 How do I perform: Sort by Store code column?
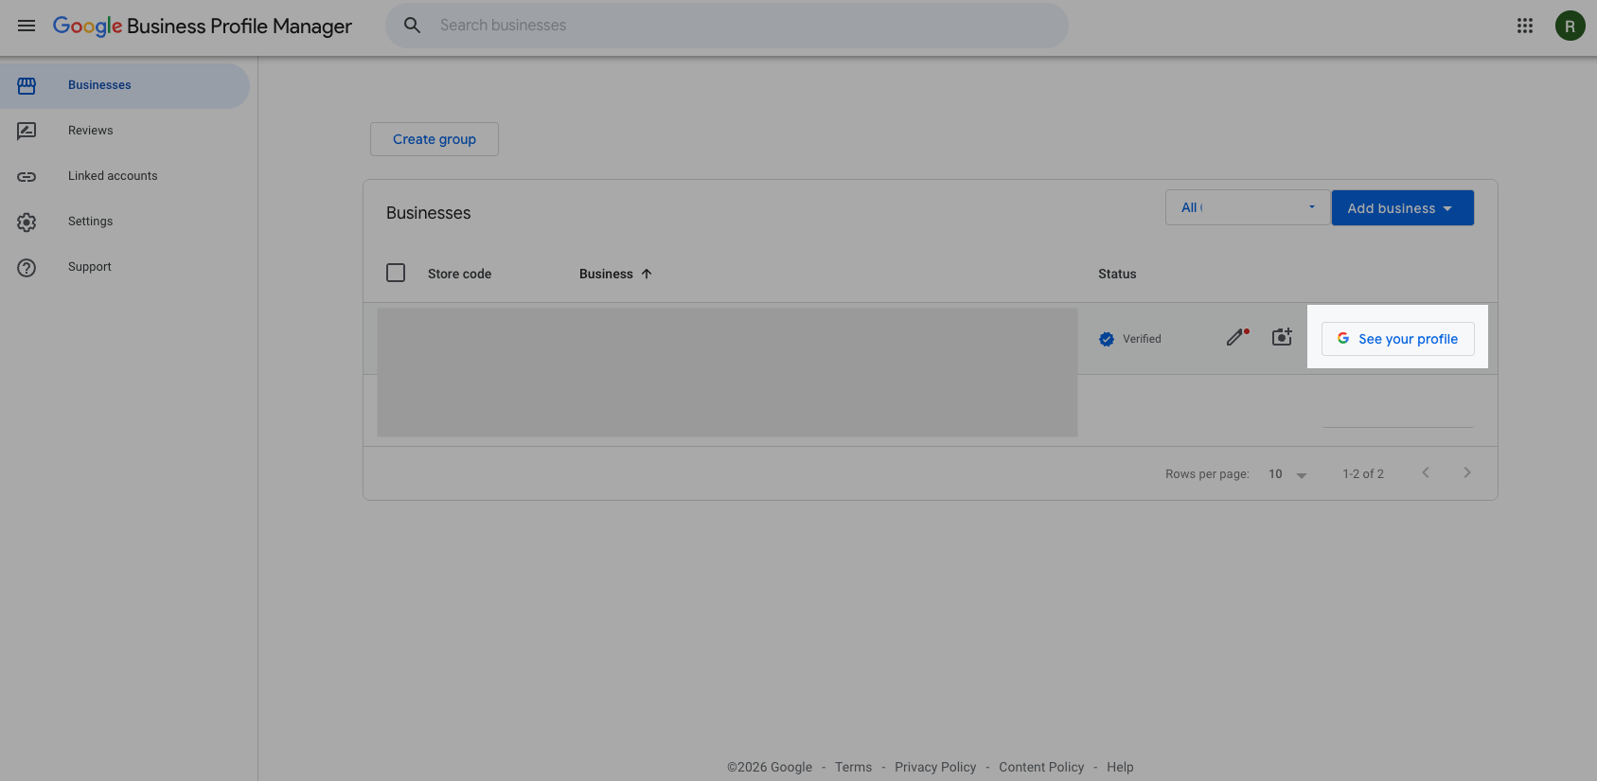[459, 274]
